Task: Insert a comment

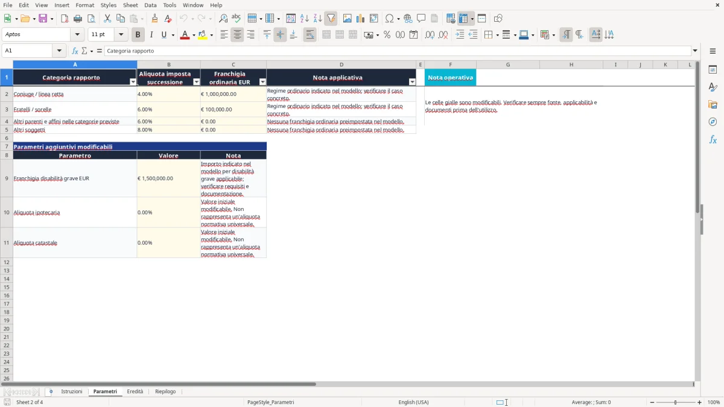Action: coord(421,19)
